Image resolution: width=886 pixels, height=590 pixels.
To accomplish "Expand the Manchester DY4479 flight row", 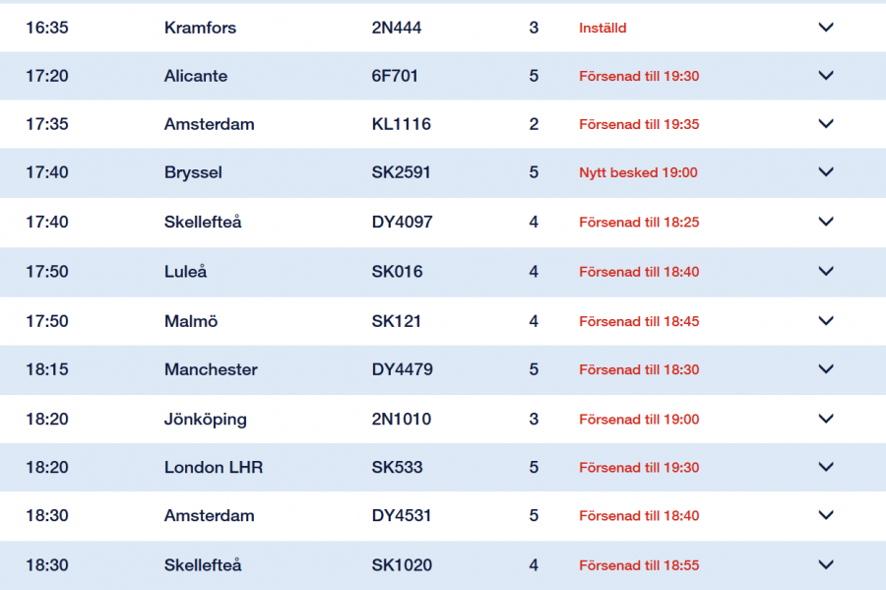I will click(x=826, y=369).
